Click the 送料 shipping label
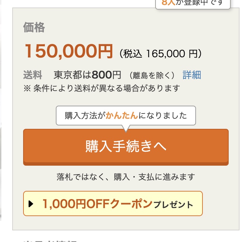 [x=33, y=75]
